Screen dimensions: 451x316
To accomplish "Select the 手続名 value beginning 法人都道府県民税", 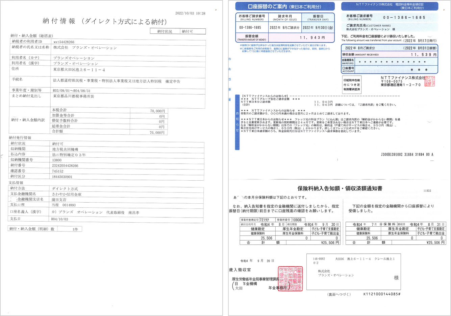I will point(117,81).
